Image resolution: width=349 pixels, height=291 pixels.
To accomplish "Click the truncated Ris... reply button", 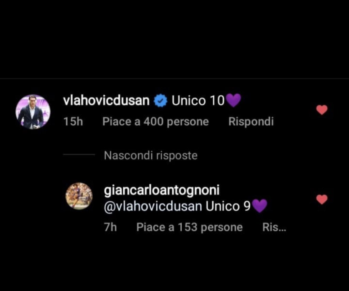I will pyautogui.click(x=274, y=227).
